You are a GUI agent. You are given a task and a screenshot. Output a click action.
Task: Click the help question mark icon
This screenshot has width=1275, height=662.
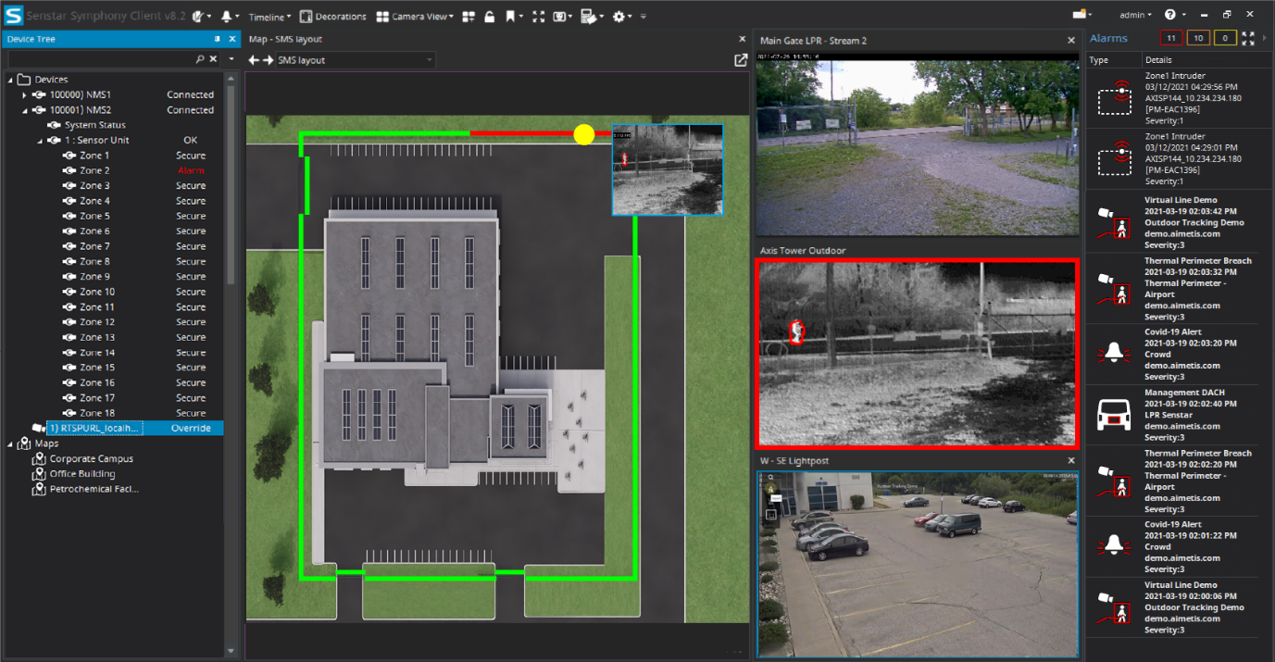[1169, 15]
